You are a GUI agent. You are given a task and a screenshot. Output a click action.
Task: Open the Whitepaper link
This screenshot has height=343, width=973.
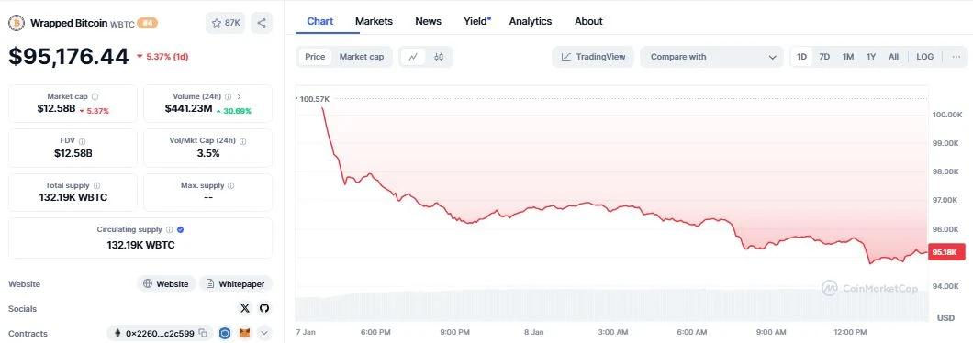point(235,283)
